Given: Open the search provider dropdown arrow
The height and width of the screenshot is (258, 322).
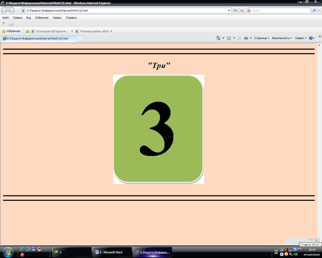Looking at the screenshot, I should (319, 10).
